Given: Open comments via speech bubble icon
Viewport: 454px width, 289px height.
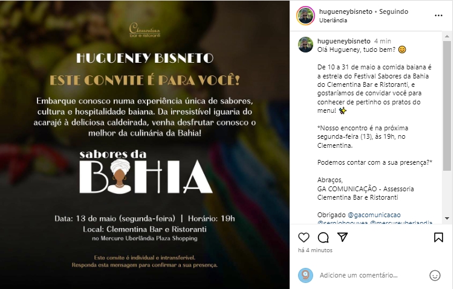Looking at the screenshot, I should [x=323, y=238].
